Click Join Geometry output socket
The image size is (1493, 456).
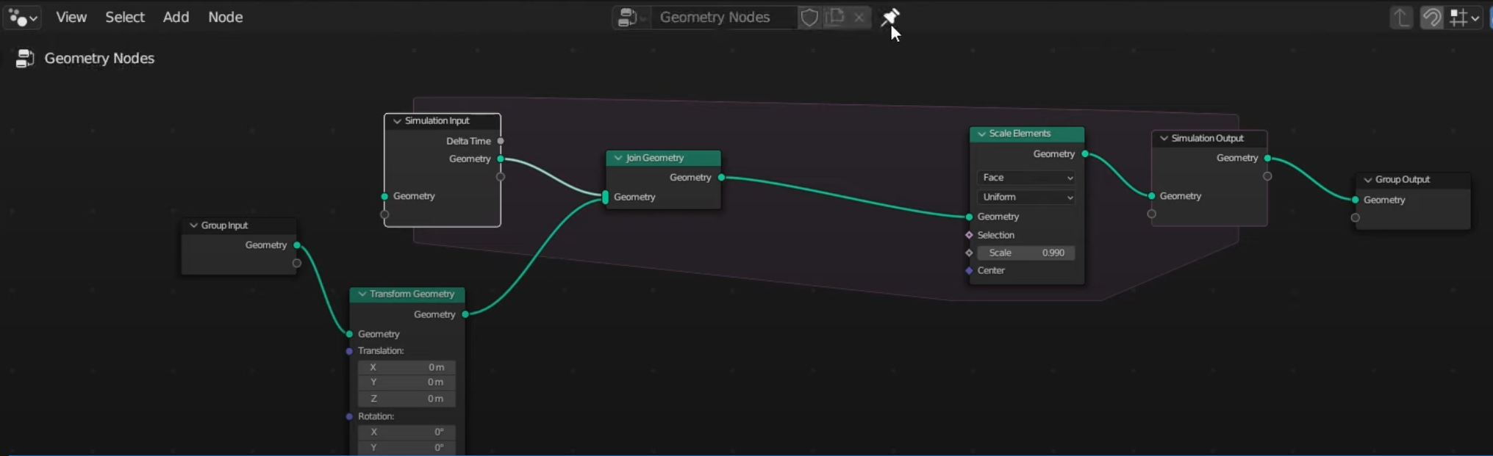[721, 178]
